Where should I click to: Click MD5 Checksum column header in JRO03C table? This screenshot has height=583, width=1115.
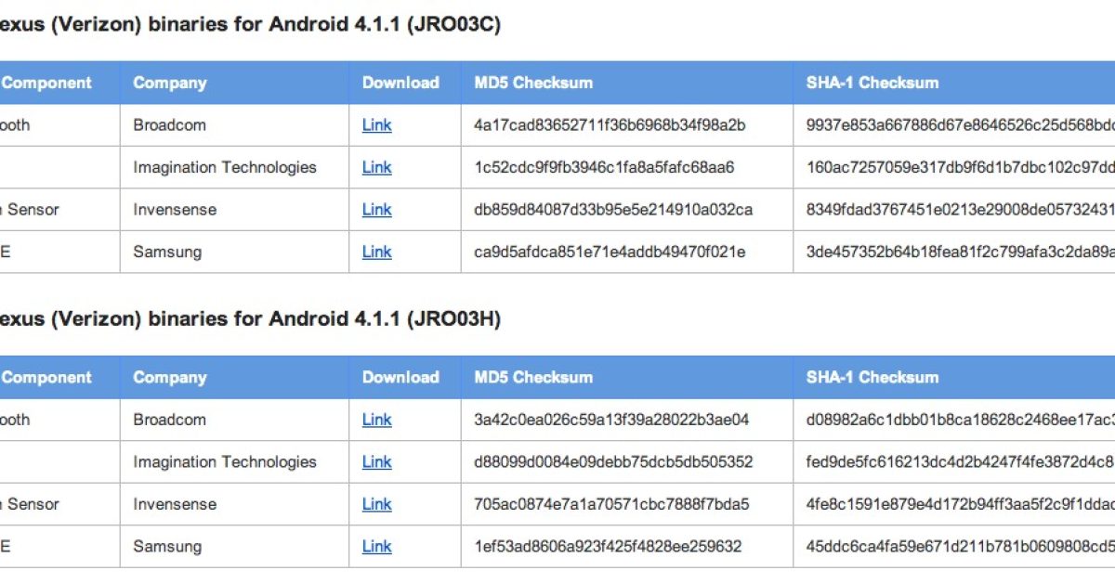(x=533, y=83)
